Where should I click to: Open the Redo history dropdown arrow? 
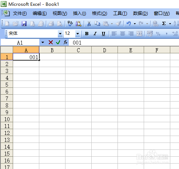click(x=147, y=24)
